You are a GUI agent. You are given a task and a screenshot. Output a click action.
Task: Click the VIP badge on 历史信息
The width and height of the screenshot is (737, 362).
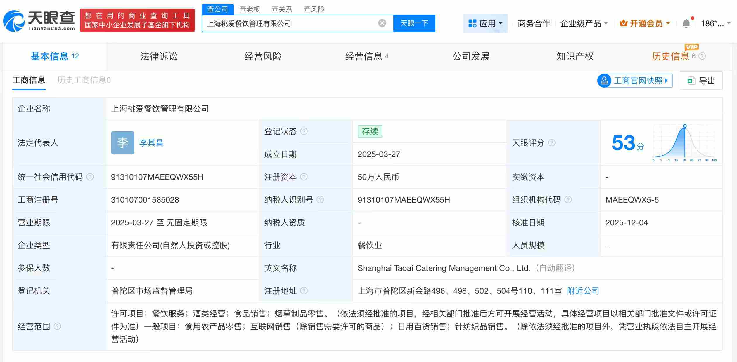coord(692,47)
